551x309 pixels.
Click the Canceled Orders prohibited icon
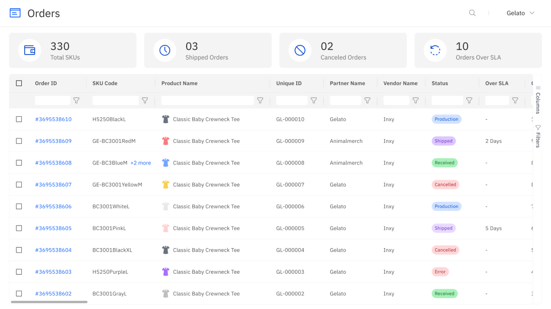[300, 50]
